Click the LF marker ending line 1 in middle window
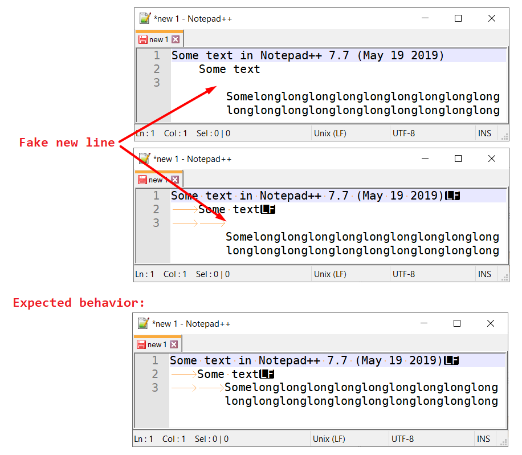 (452, 196)
